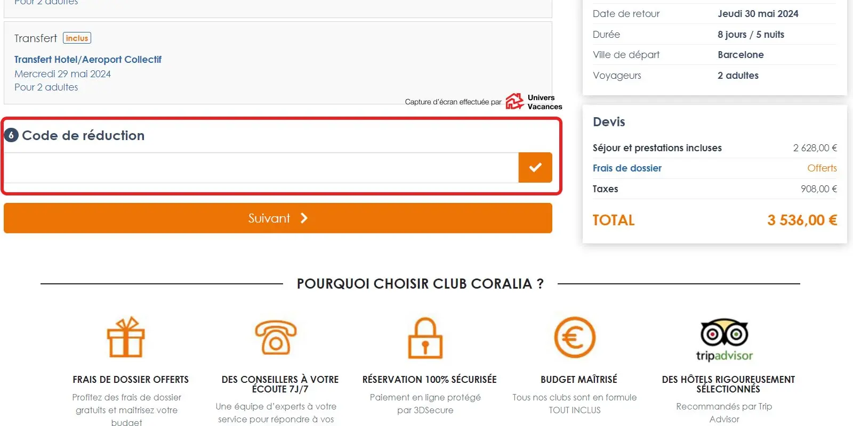Open the Frais de dossier link
This screenshot has height=426, width=853.
[627, 168]
